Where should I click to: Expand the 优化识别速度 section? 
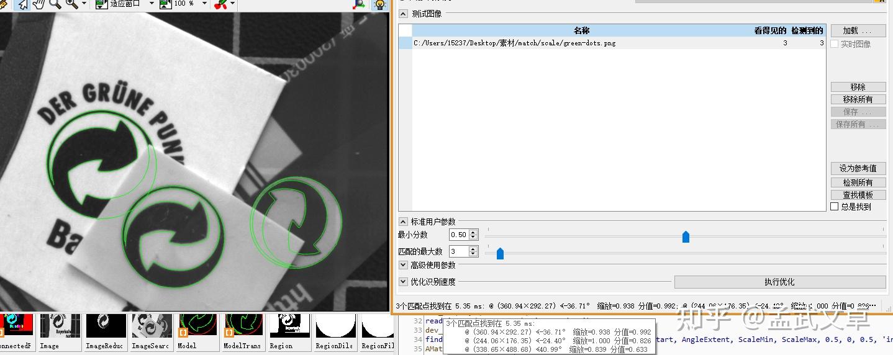pyautogui.click(x=403, y=282)
